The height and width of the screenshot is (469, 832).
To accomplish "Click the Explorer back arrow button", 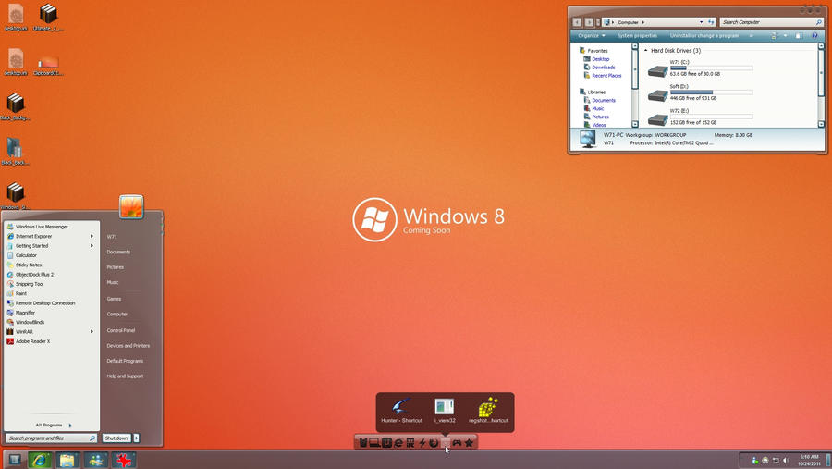I will (x=577, y=22).
